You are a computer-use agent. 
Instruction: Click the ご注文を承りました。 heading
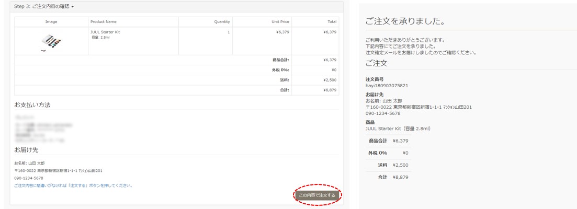pyautogui.click(x=405, y=22)
